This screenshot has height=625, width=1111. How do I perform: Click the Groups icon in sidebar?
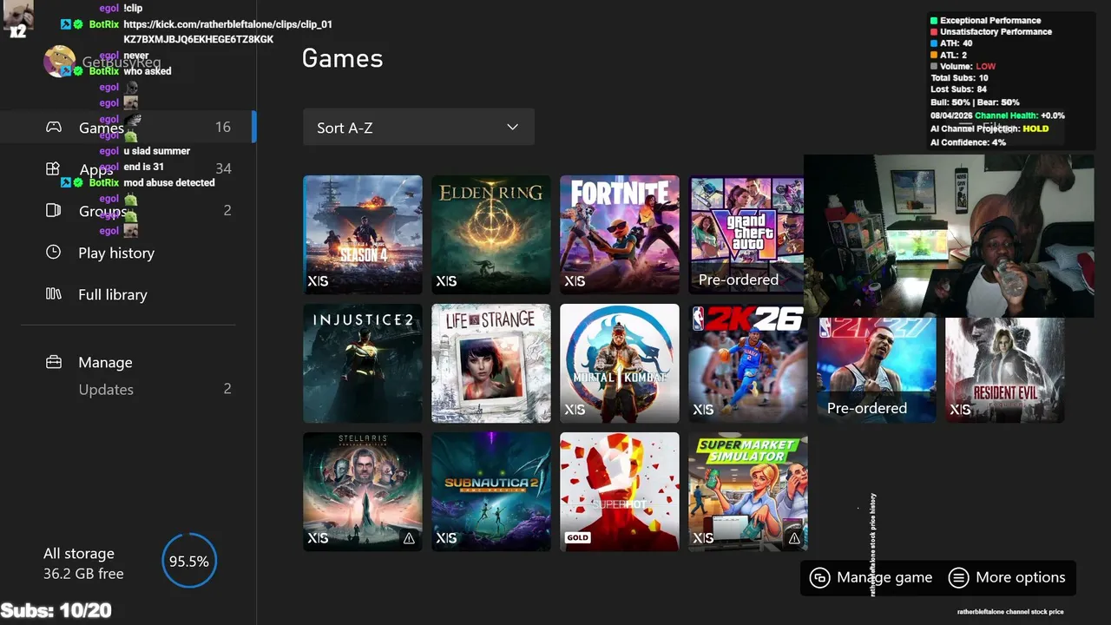[53, 210]
